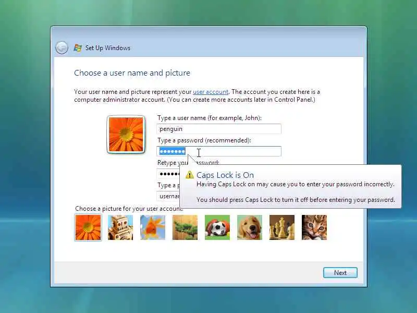Click the Next button
This screenshot has width=417, height=313.
(x=340, y=272)
